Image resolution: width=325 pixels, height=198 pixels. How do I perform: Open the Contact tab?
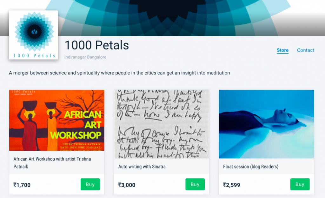[x=305, y=50]
